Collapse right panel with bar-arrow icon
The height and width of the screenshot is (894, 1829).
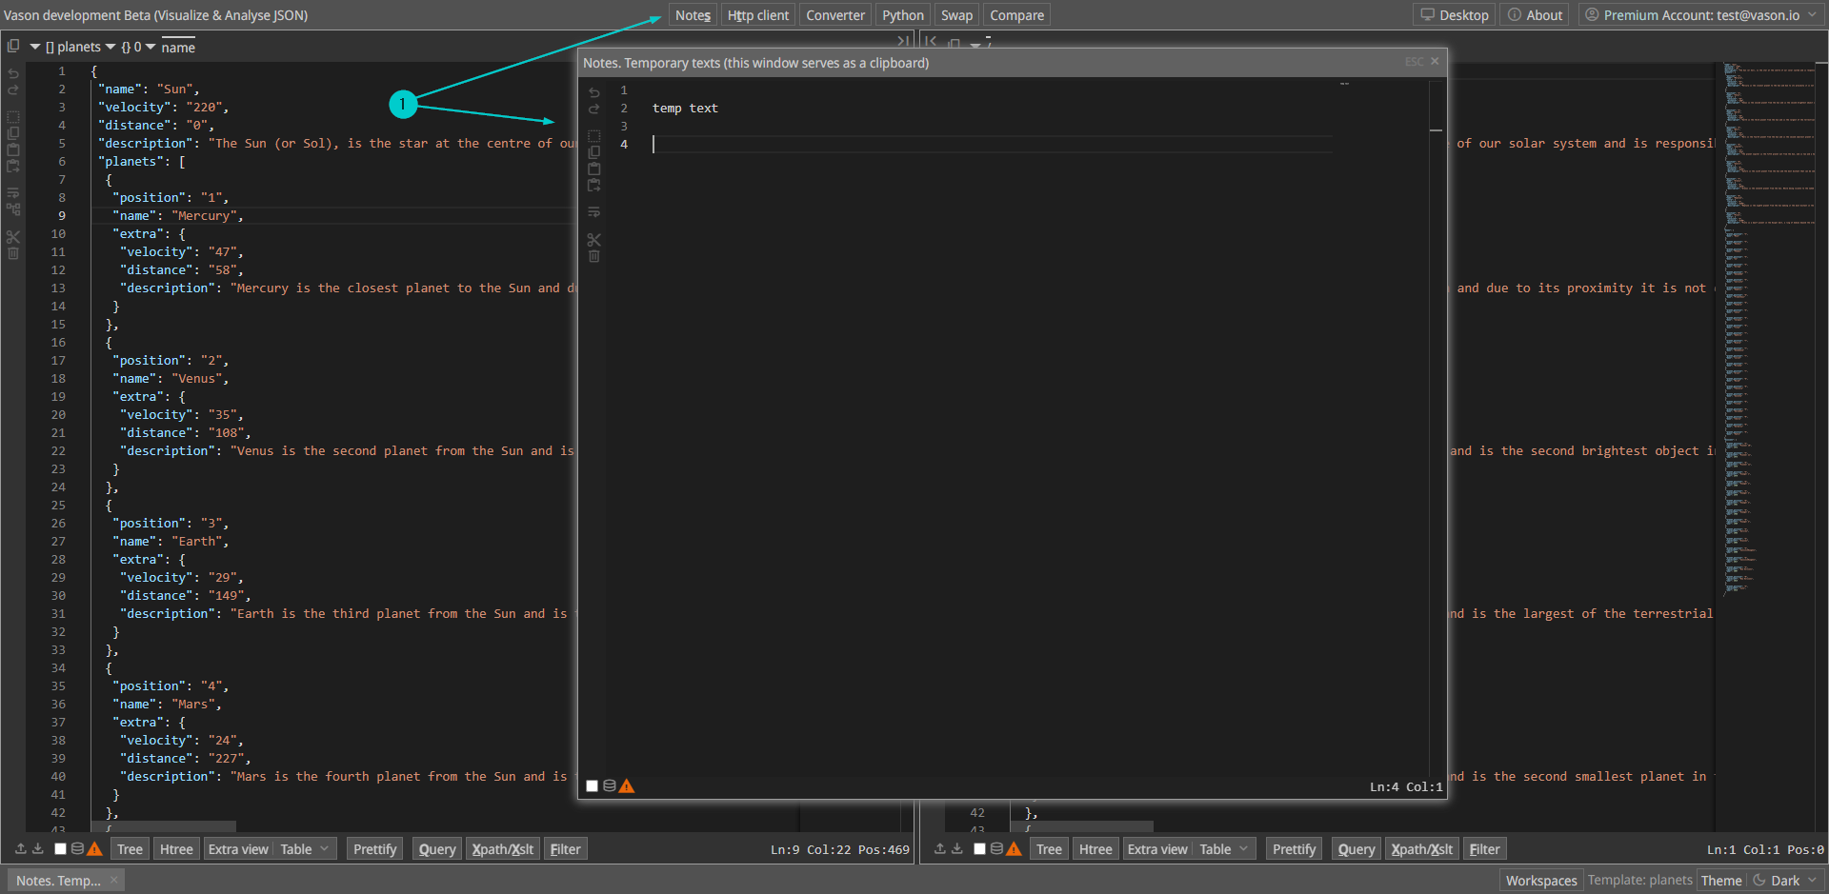pos(931,41)
